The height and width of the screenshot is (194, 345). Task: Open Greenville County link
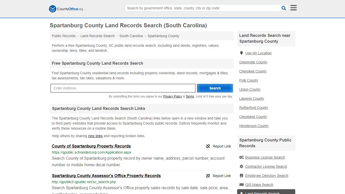click(x=253, y=62)
